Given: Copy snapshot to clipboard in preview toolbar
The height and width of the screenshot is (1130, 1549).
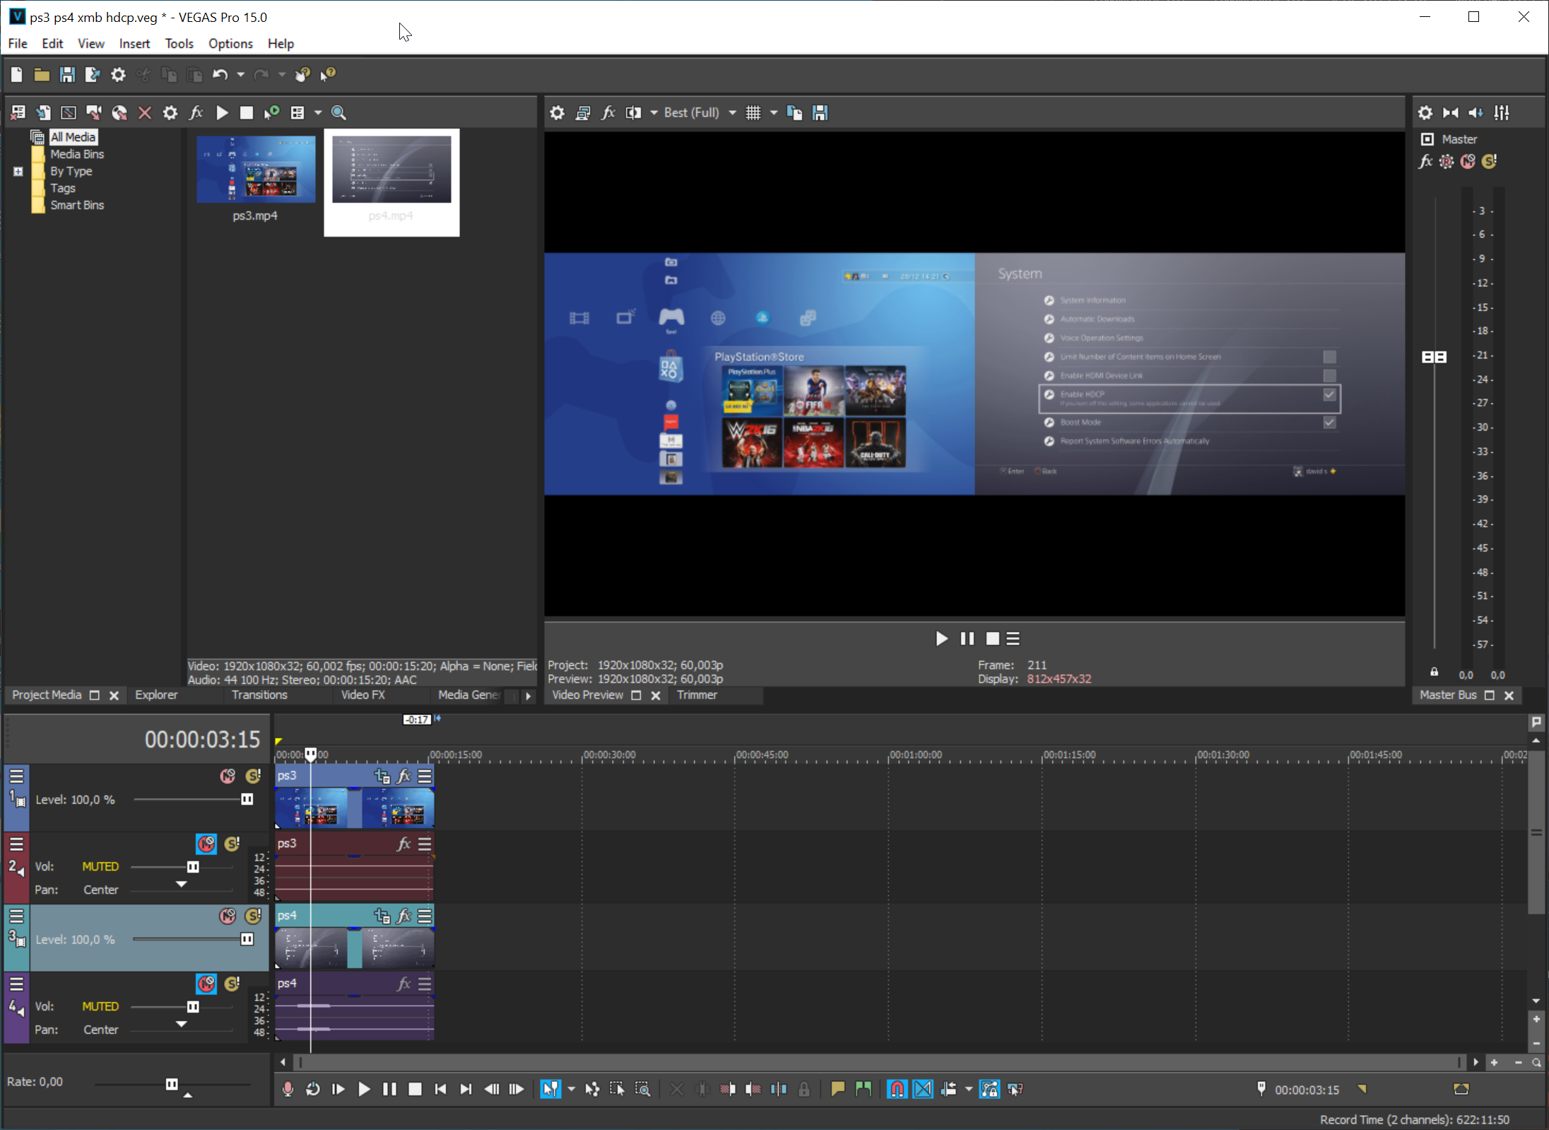Looking at the screenshot, I should click(794, 112).
